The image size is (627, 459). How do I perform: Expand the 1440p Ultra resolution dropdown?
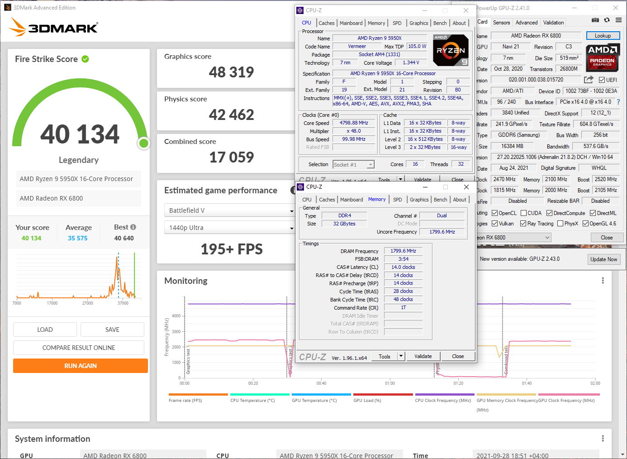[x=229, y=228]
